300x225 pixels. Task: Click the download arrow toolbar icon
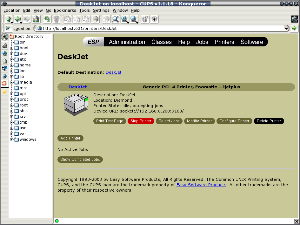pos(154,19)
